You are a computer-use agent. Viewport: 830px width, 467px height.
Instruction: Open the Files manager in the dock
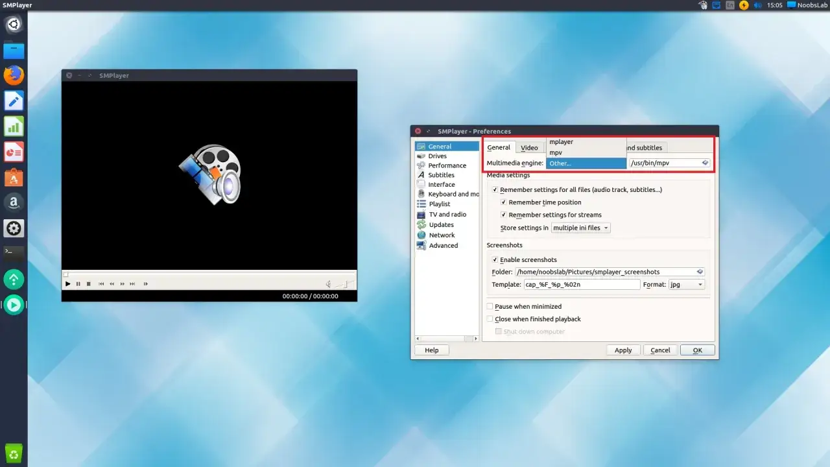click(14, 50)
